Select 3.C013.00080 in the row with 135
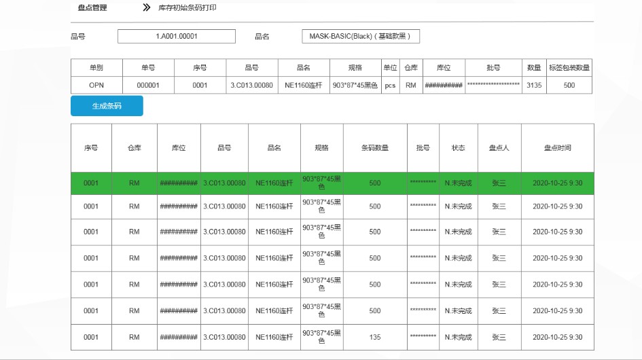 (x=224, y=337)
